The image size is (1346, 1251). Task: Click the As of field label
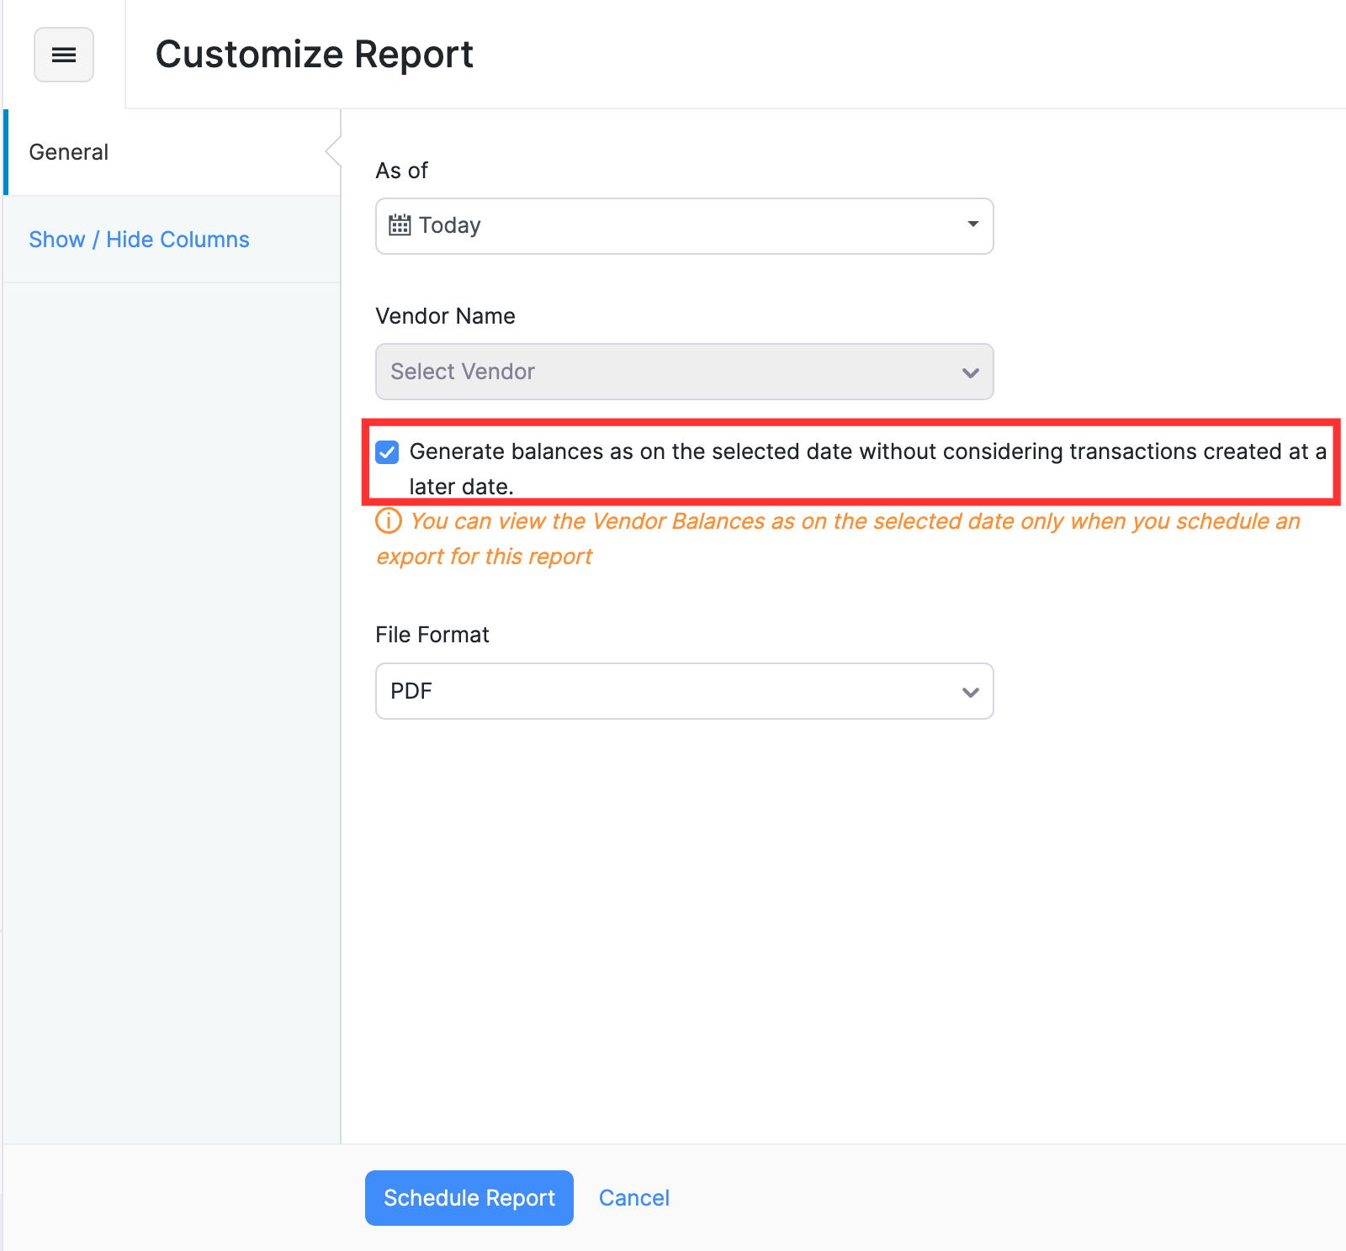(401, 171)
